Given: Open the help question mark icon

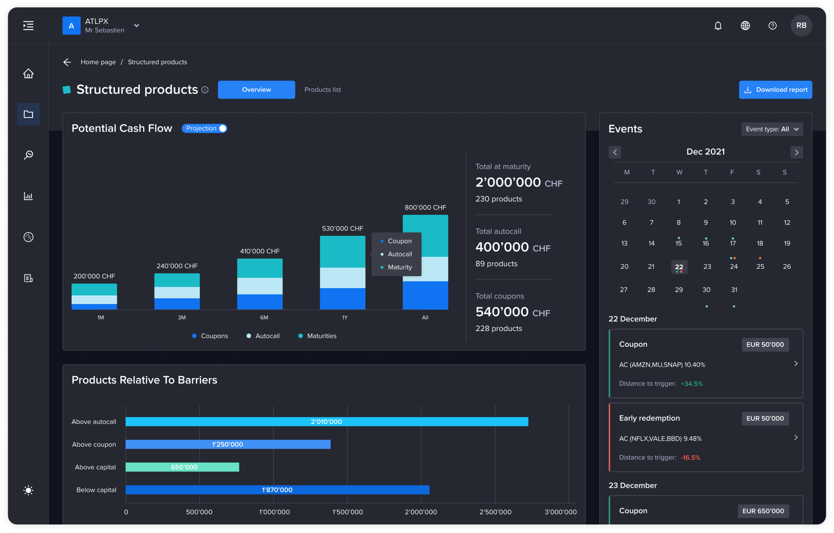Looking at the screenshot, I should [x=772, y=26].
